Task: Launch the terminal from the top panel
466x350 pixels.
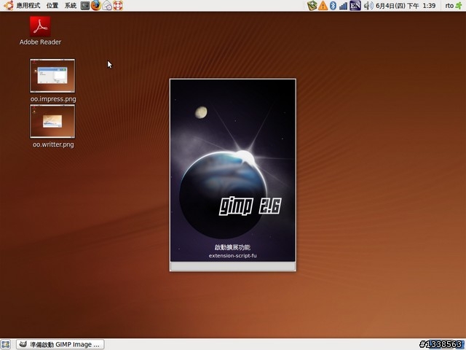Action: coord(85,5)
